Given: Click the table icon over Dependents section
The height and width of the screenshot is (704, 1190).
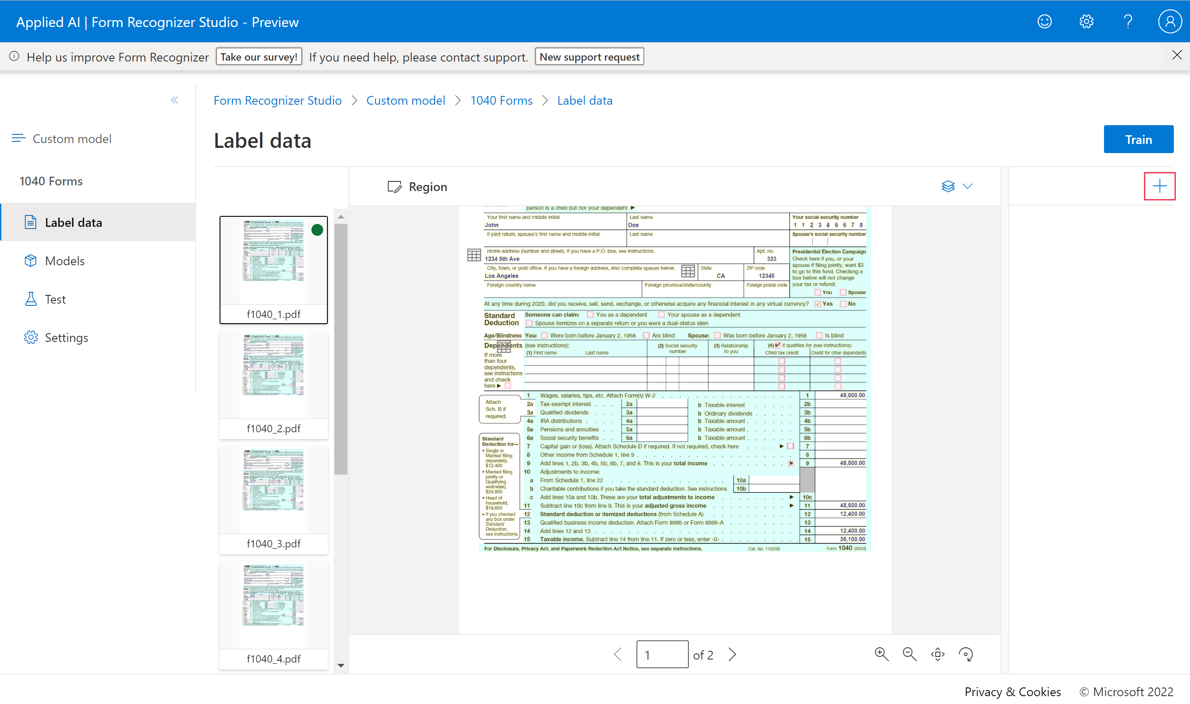Looking at the screenshot, I should pos(504,347).
